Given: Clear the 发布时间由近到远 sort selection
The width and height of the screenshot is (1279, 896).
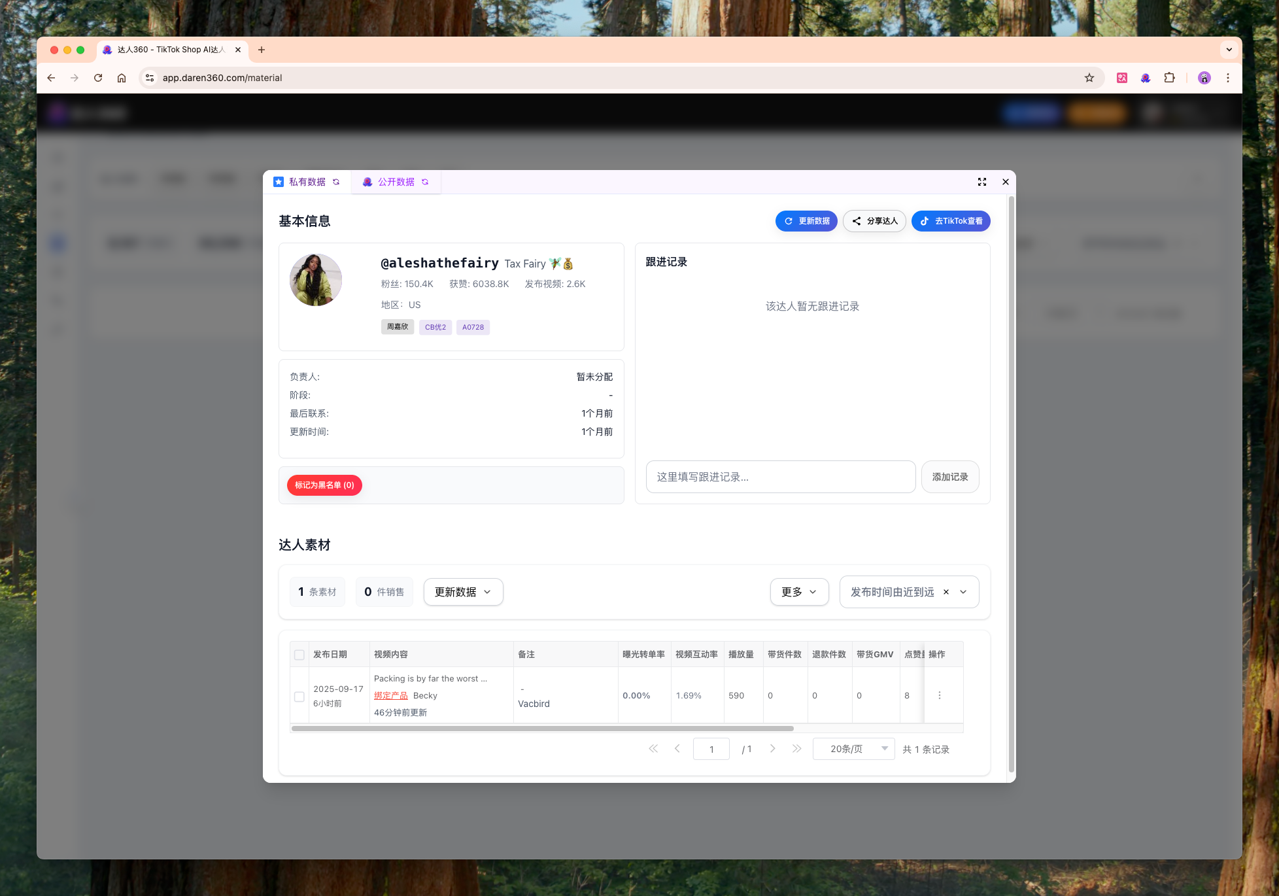Looking at the screenshot, I should tap(946, 592).
